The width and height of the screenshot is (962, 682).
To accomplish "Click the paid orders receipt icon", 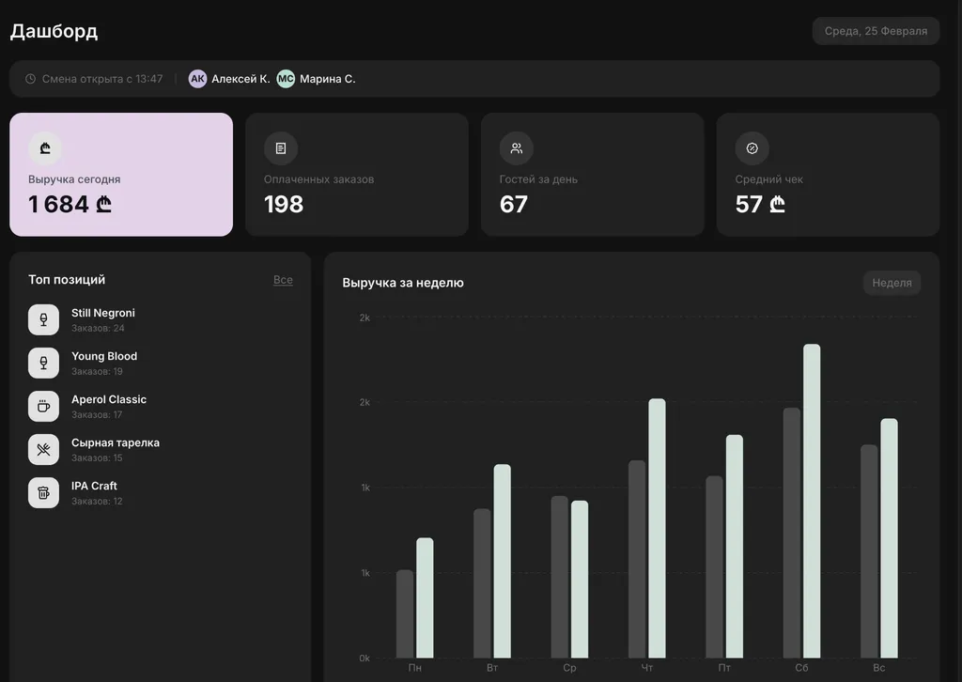I will coord(281,148).
